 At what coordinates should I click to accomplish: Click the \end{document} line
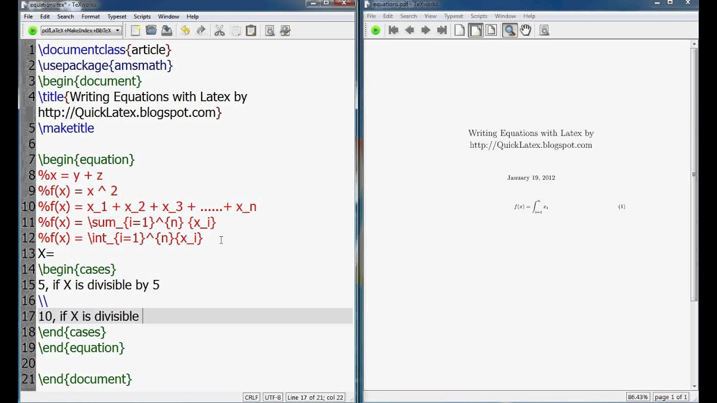coord(85,379)
